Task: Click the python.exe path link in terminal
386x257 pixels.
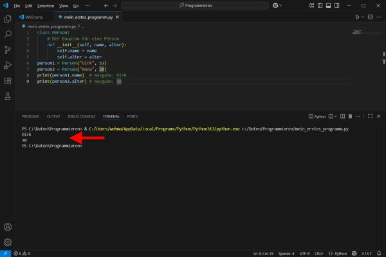Action: pyautogui.click(x=164, y=129)
